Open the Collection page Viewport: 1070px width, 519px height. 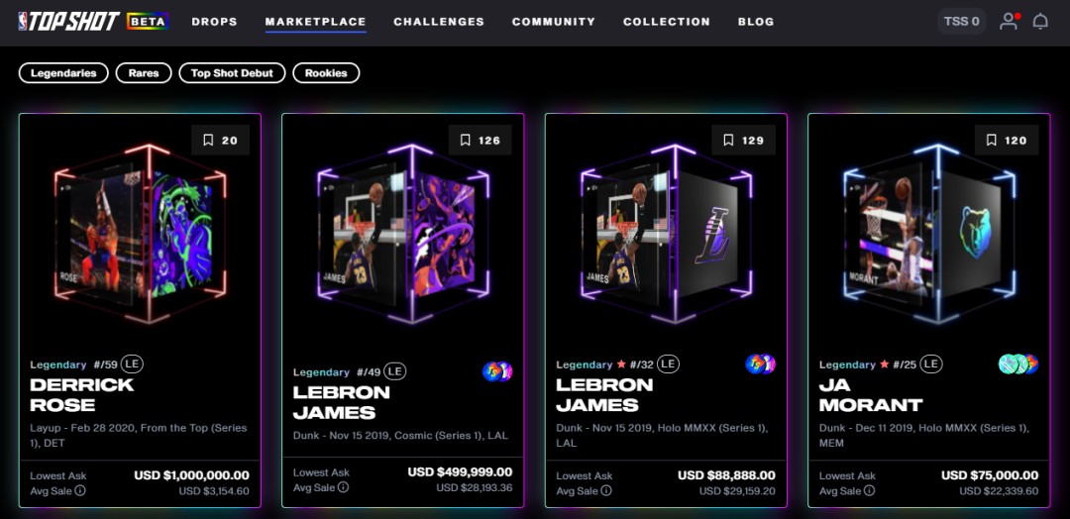667,22
